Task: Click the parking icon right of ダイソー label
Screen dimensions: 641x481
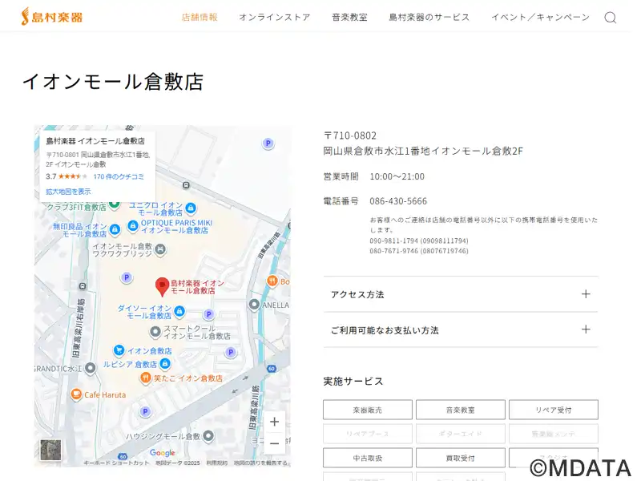Action: [208, 314]
